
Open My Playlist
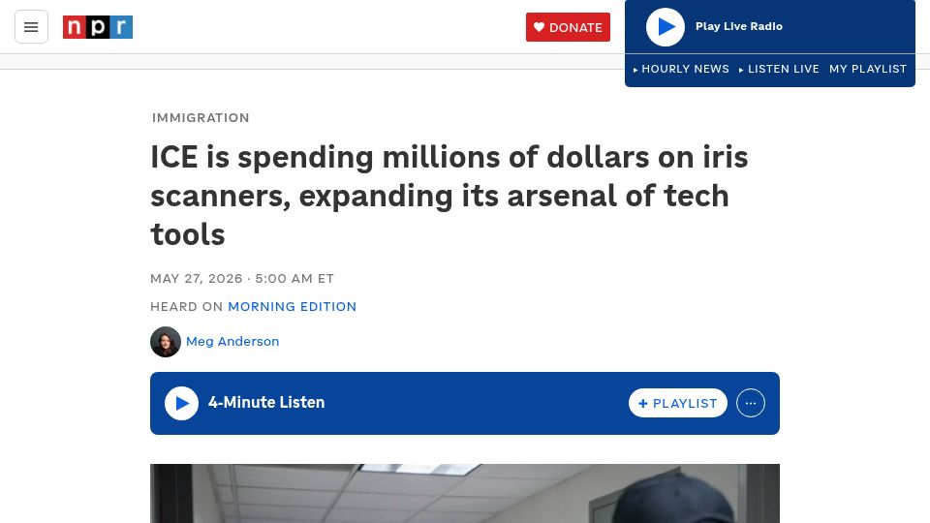point(868,69)
